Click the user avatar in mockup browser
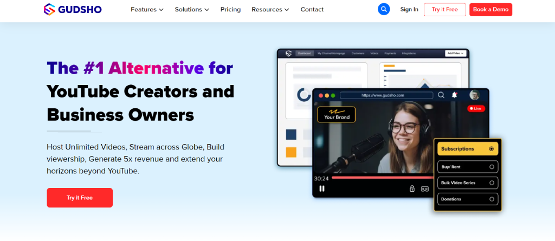 (x=474, y=95)
